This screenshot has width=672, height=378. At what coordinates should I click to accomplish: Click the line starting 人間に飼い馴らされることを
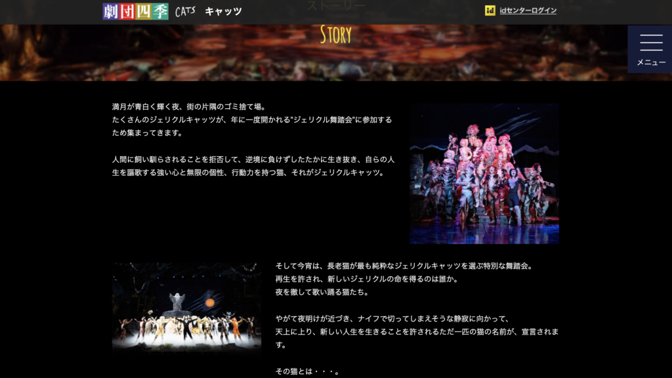pyautogui.click(x=253, y=159)
